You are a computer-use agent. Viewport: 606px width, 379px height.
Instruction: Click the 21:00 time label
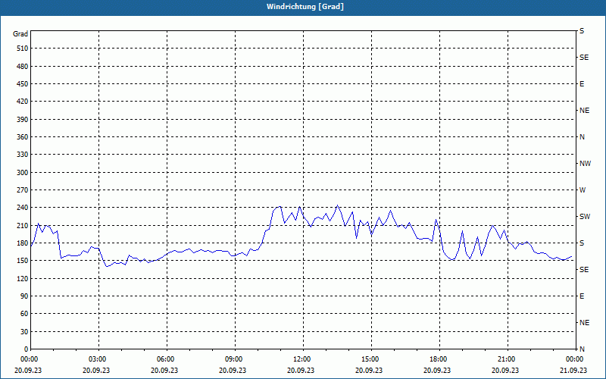coord(508,359)
